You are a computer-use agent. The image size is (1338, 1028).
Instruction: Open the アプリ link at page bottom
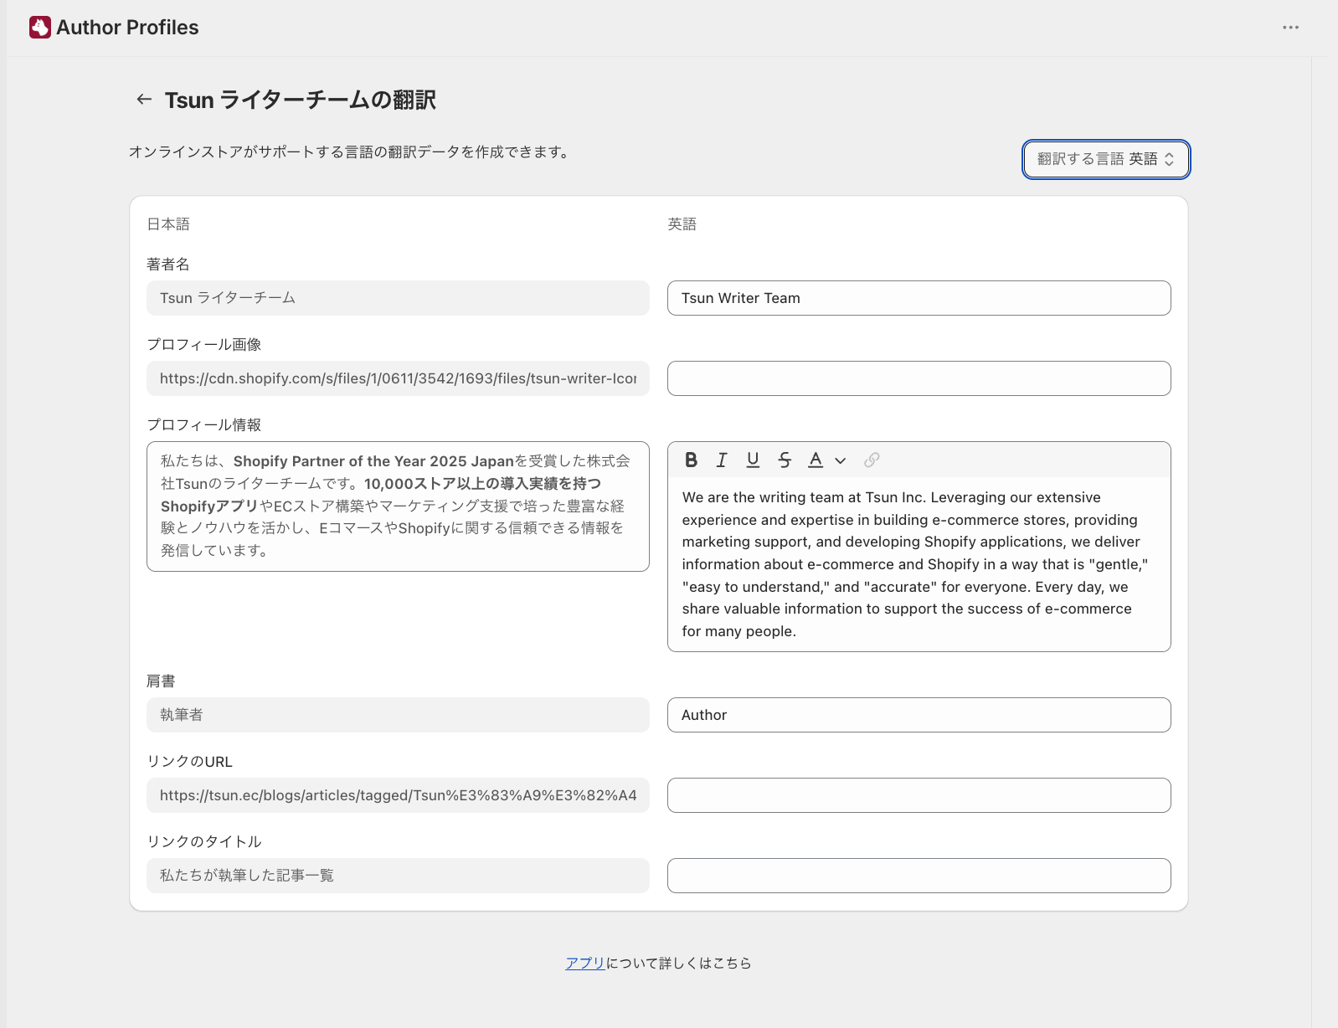click(585, 963)
